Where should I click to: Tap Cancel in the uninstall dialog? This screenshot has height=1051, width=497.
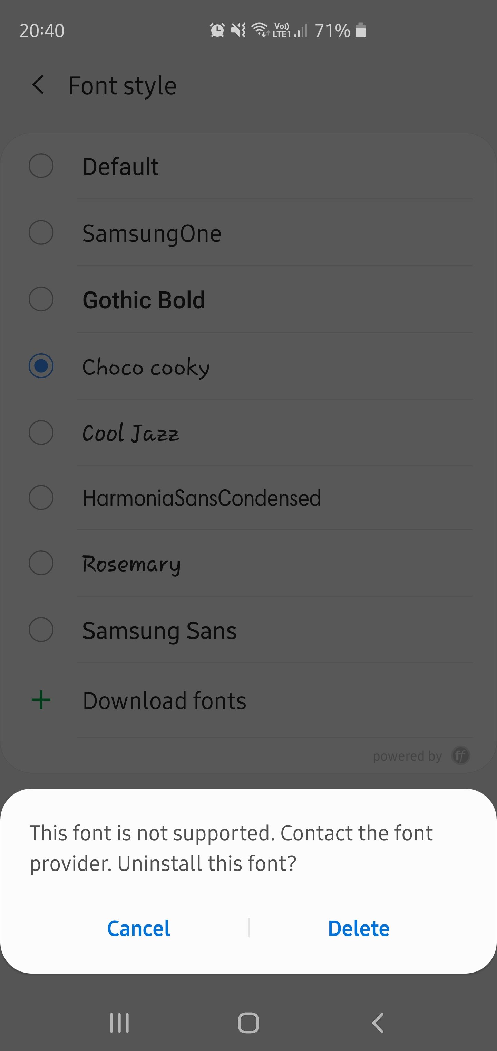(138, 928)
